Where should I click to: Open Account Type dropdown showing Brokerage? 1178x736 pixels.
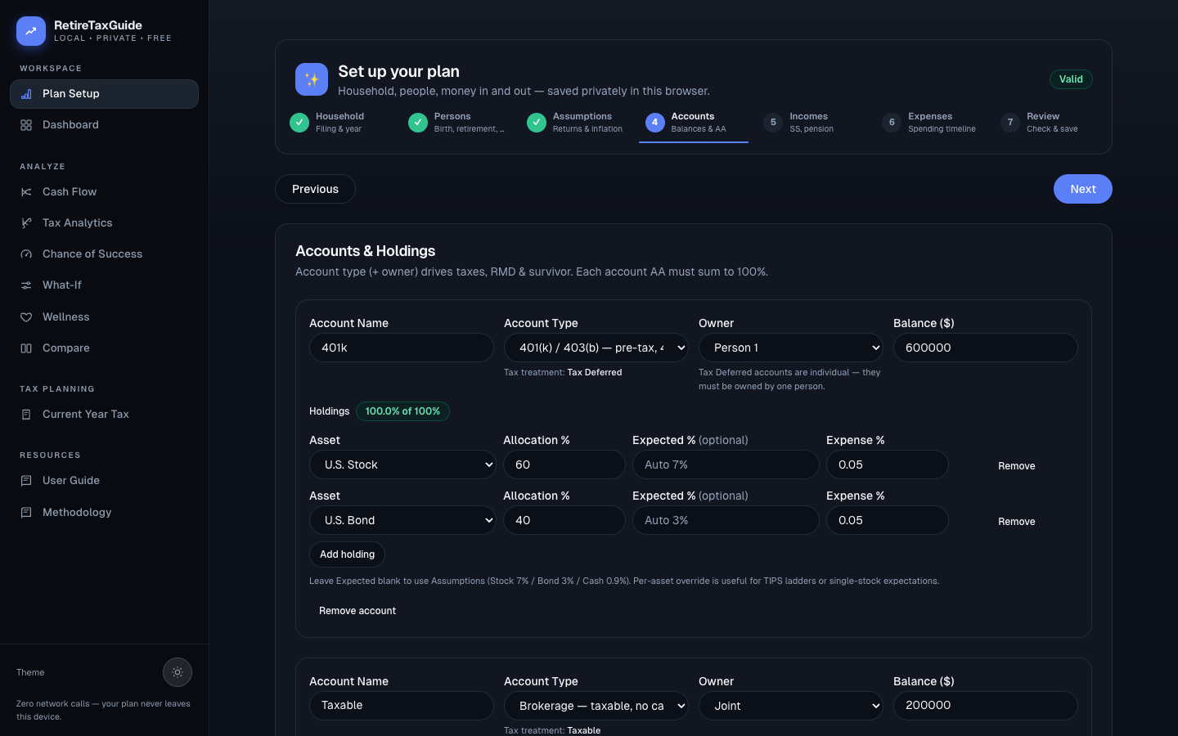(596, 706)
